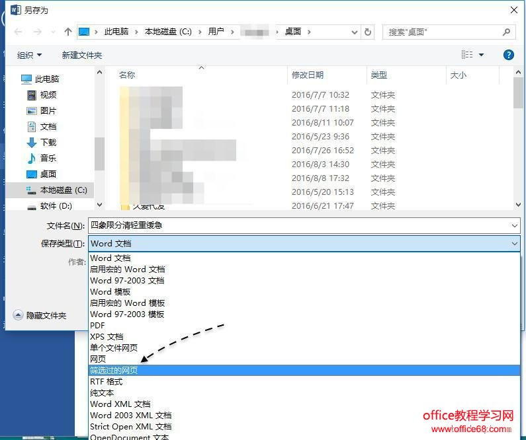Open the help button

[x=509, y=55]
